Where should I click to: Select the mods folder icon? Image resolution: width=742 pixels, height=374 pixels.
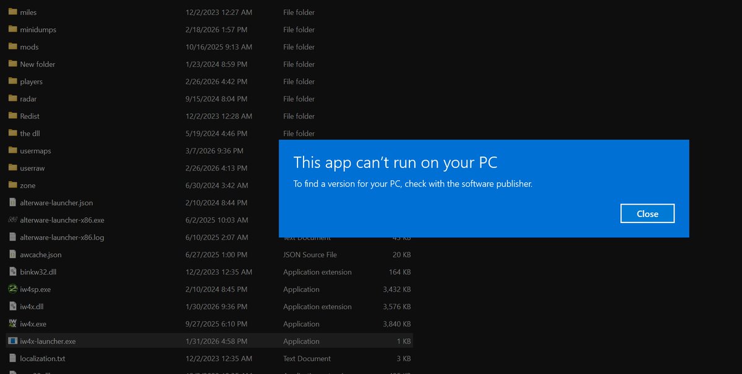[12, 46]
